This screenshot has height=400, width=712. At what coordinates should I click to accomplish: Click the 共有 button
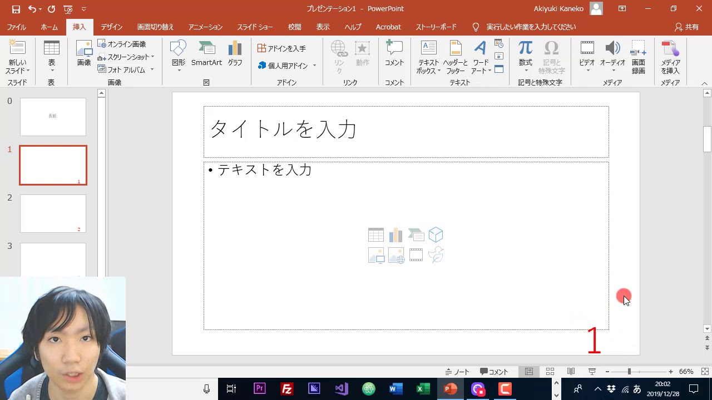688,27
